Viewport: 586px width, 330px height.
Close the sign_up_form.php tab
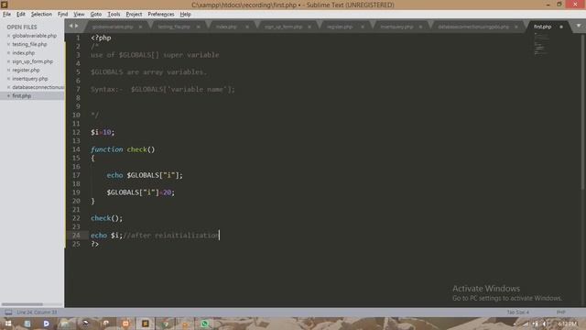point(309,27)
